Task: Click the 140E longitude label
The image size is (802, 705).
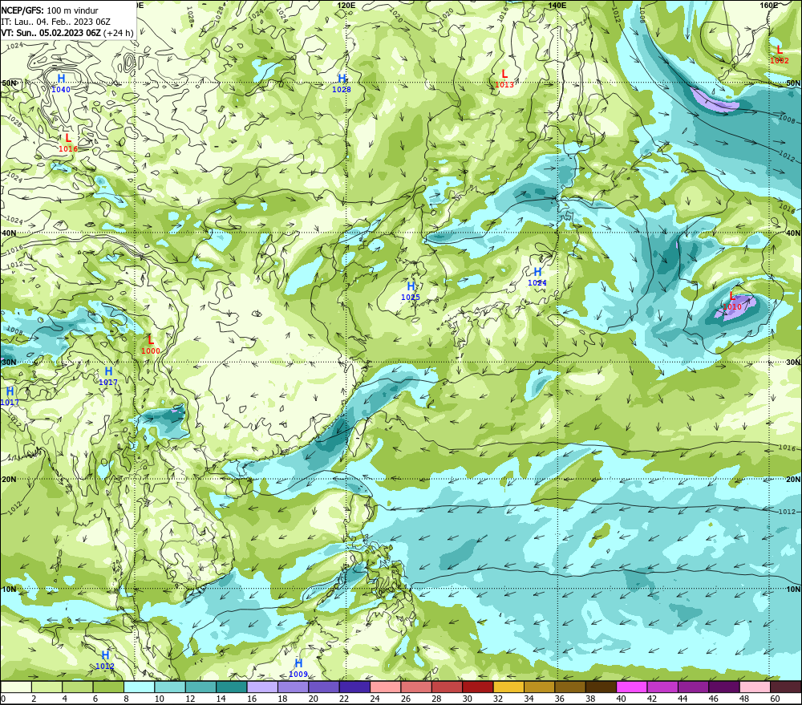Action: coord(557,5)
